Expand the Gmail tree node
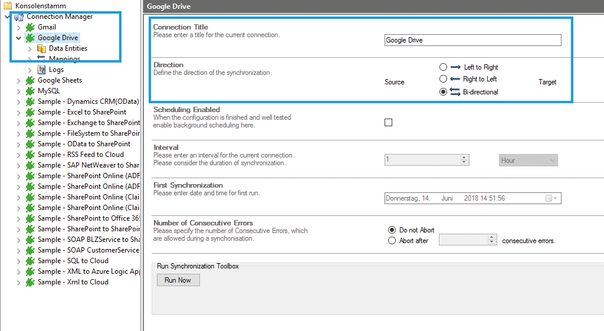The image size is (604, 331). (x=18, y=27)
